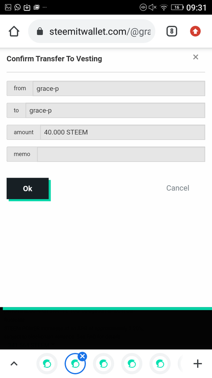Tap the browser home icon
This screenshot has width=212, height=378.
click(14, 31)
